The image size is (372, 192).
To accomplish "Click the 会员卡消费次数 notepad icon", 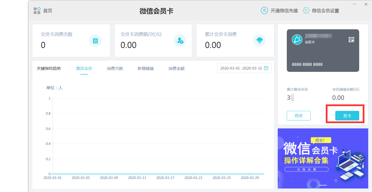I will click(95, 41).
